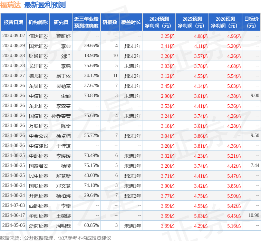Click 2026 forecast 5.90亿 for 开源证券
The width and height of the screenshot is (261, 241).
234,196
